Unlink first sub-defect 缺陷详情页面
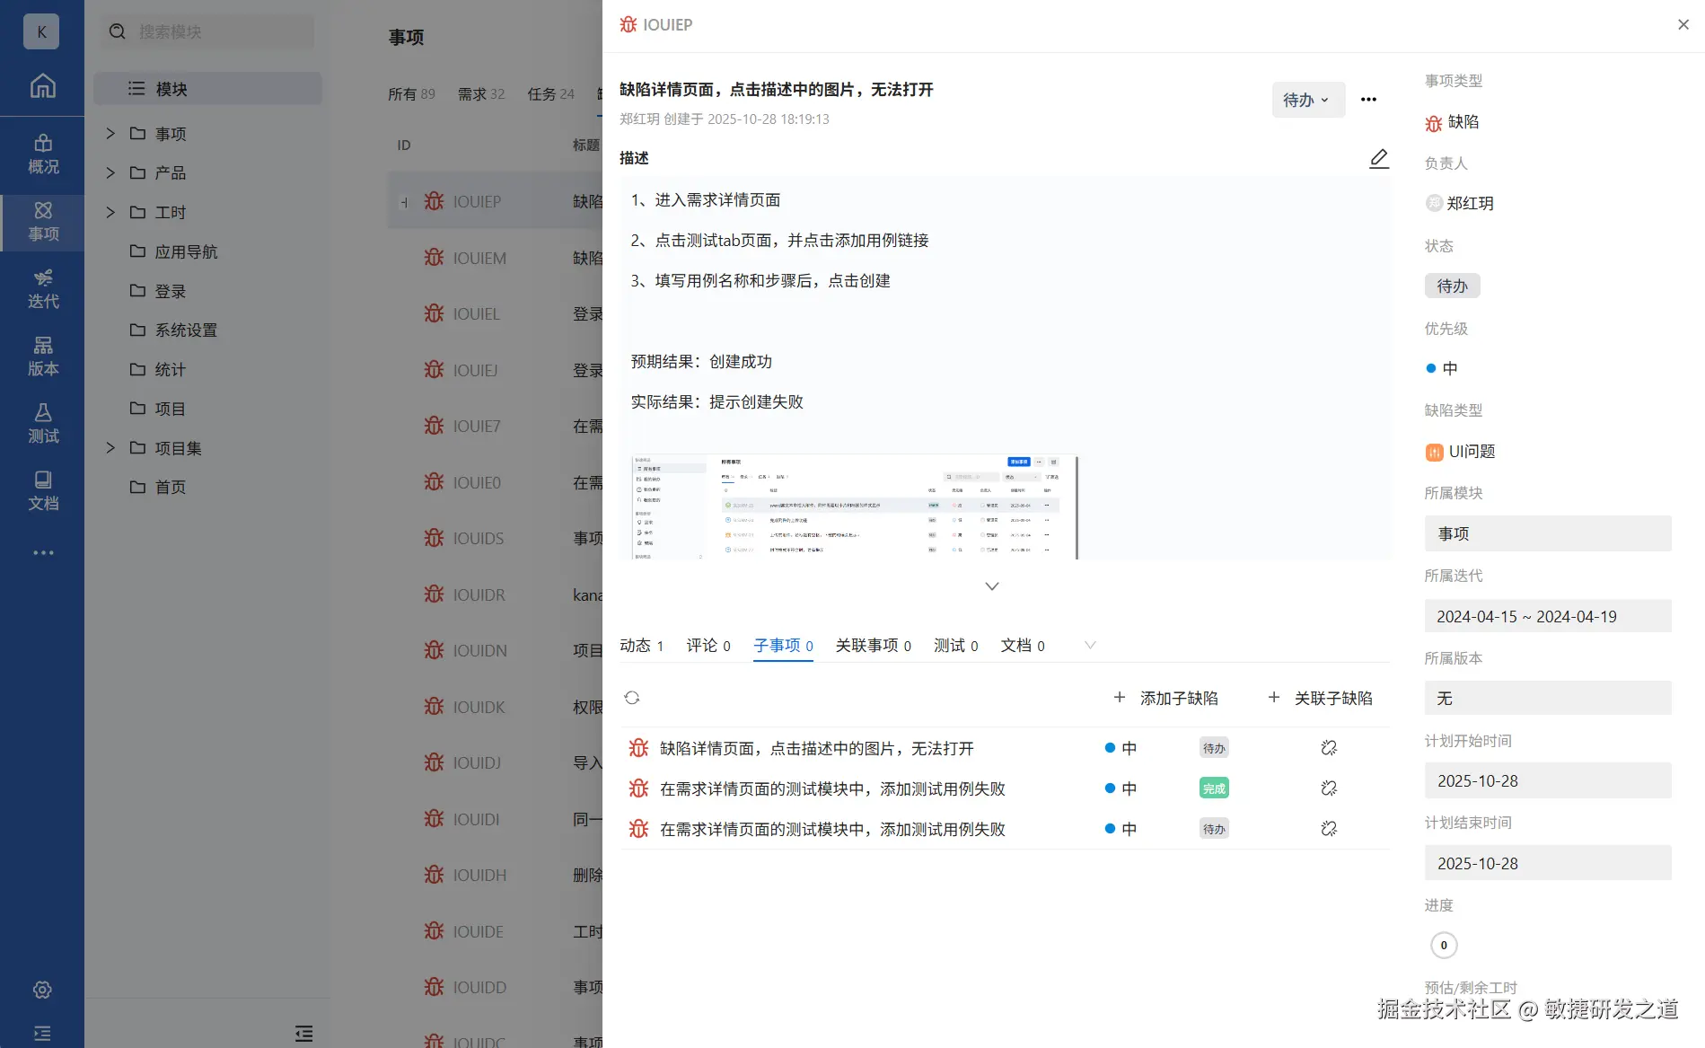This screenshot has height=1048, width=1705. [x=1329, y=748]
